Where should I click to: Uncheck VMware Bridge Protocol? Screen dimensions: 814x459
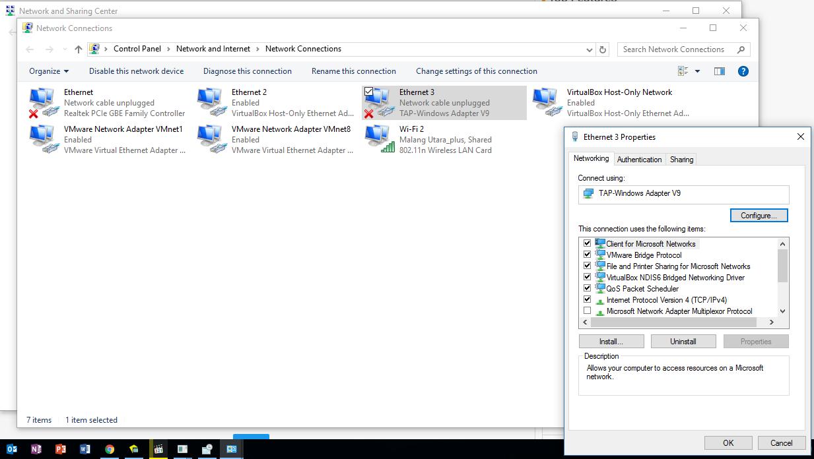tap(588, 255)
